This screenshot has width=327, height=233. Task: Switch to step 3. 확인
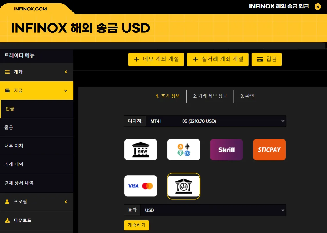click(x=247, y=96)
